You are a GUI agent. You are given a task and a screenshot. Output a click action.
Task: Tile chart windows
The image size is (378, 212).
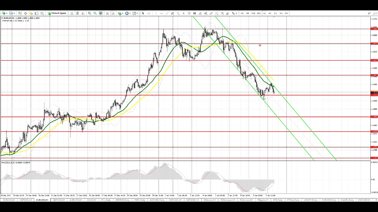101,13
